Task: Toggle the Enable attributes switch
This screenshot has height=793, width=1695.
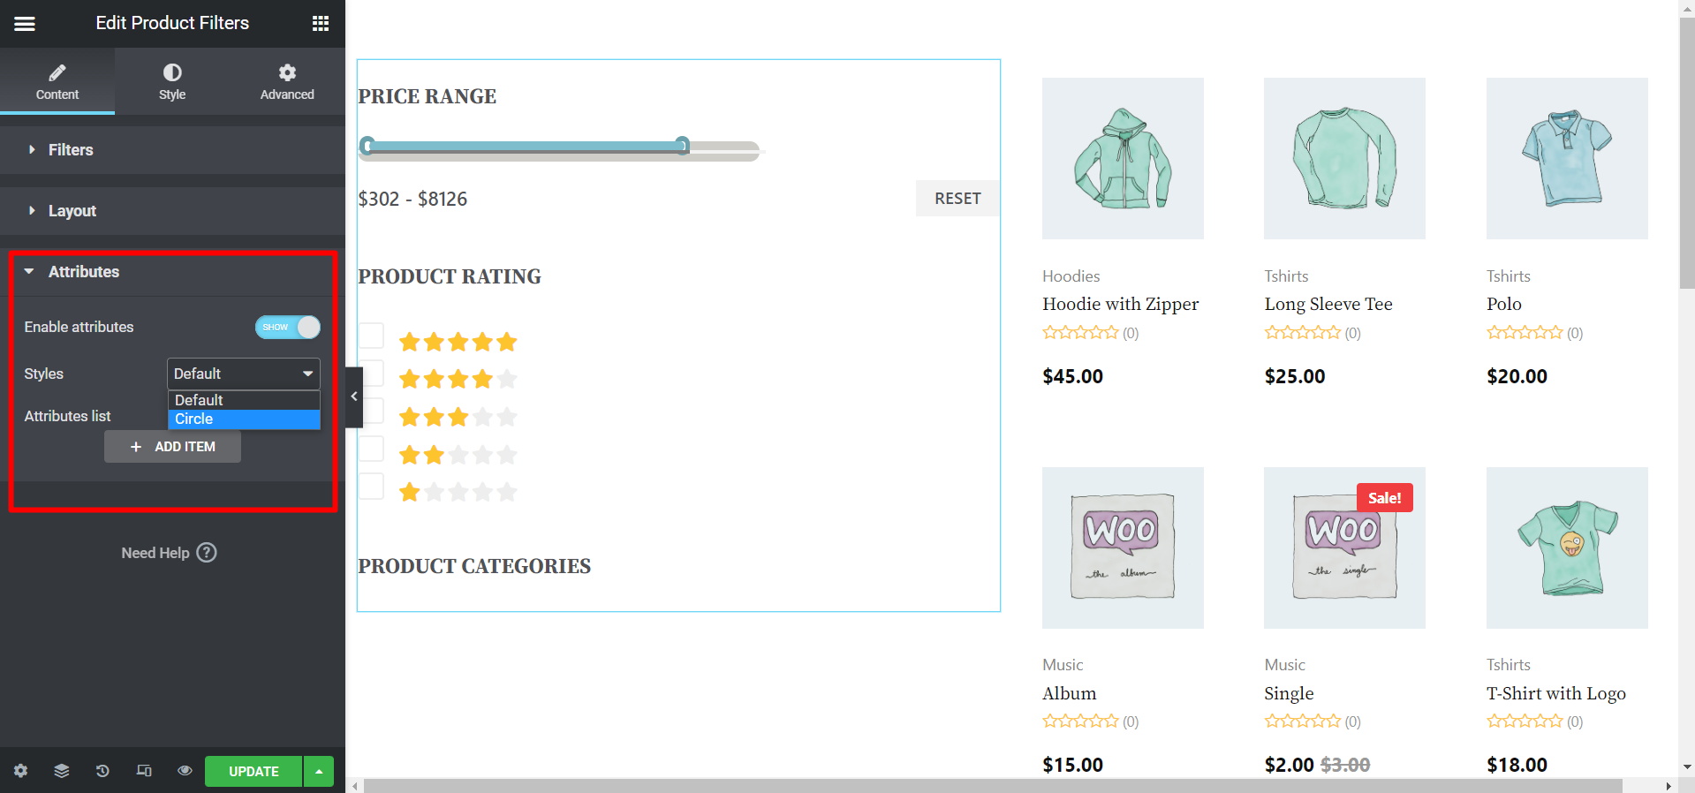Action: (288, 327)
